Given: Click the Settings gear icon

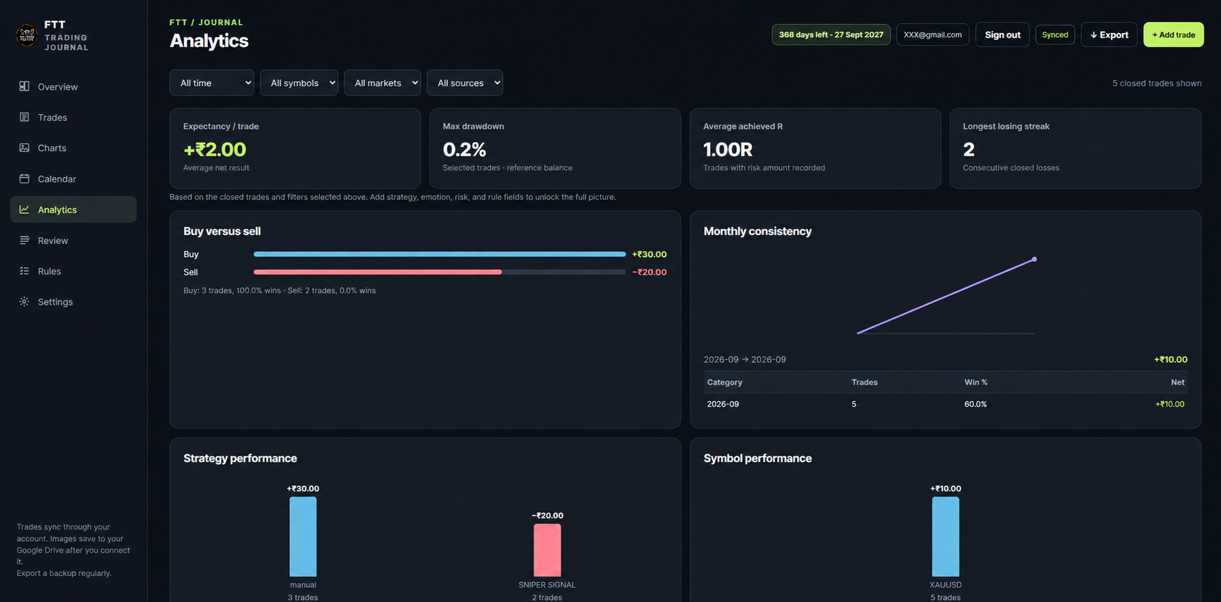Looking at the screenshot, I should (24, 301).
